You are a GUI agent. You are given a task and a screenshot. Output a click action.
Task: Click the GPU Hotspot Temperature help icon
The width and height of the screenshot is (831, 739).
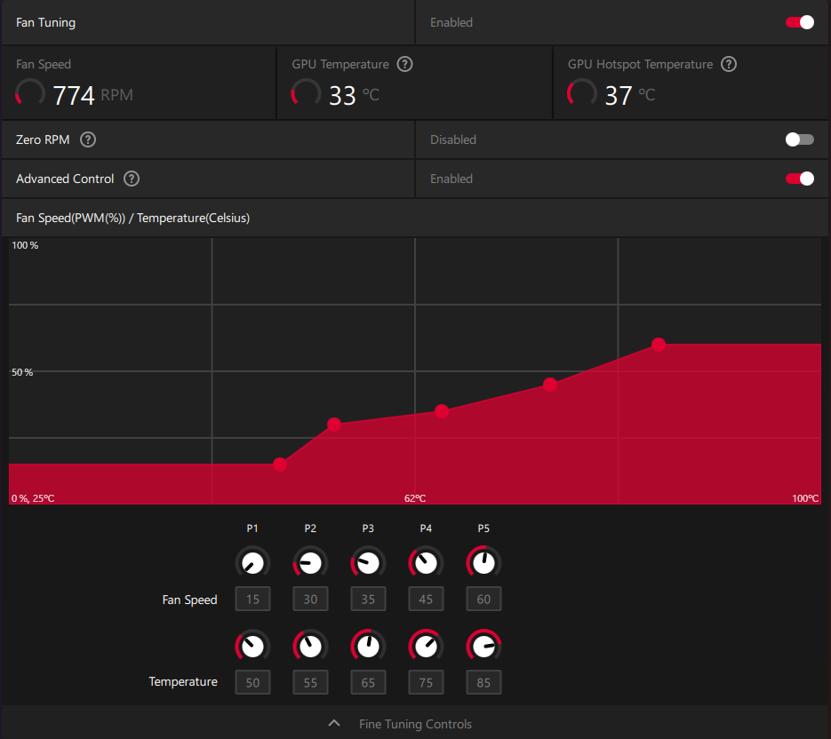pyautogui.click(x=729, y=64)
